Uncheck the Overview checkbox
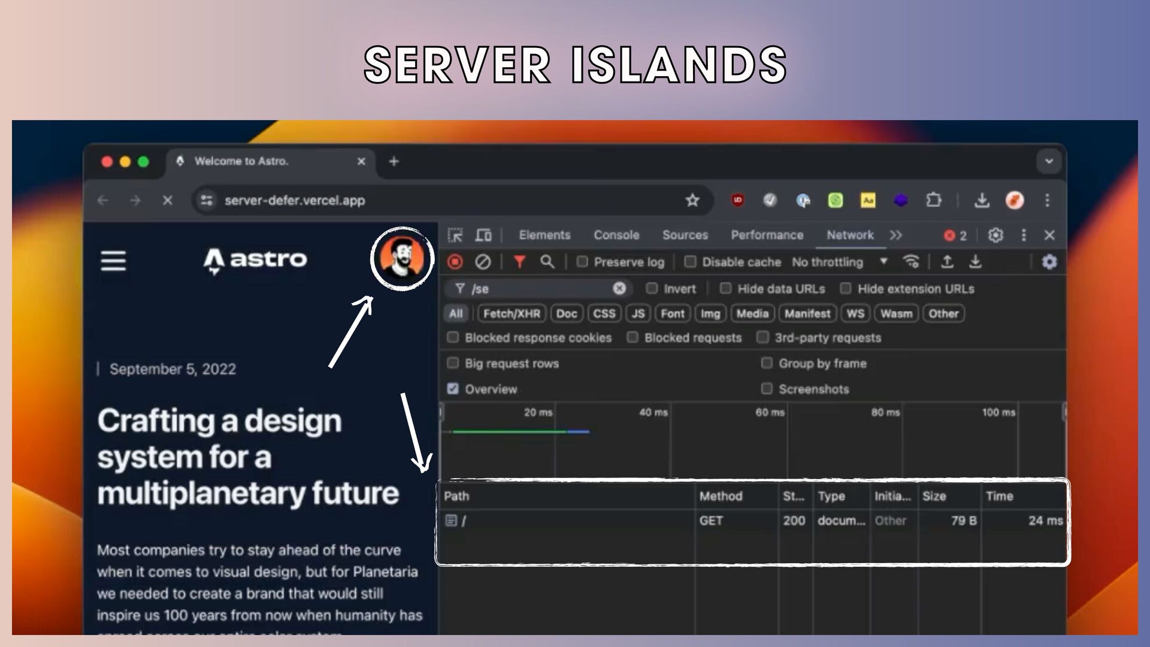 tap(453, 389)
